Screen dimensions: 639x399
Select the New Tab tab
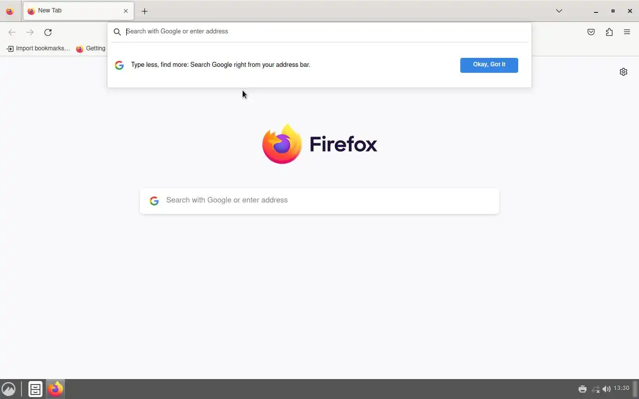pyautogui.click(x=78, y=11)
